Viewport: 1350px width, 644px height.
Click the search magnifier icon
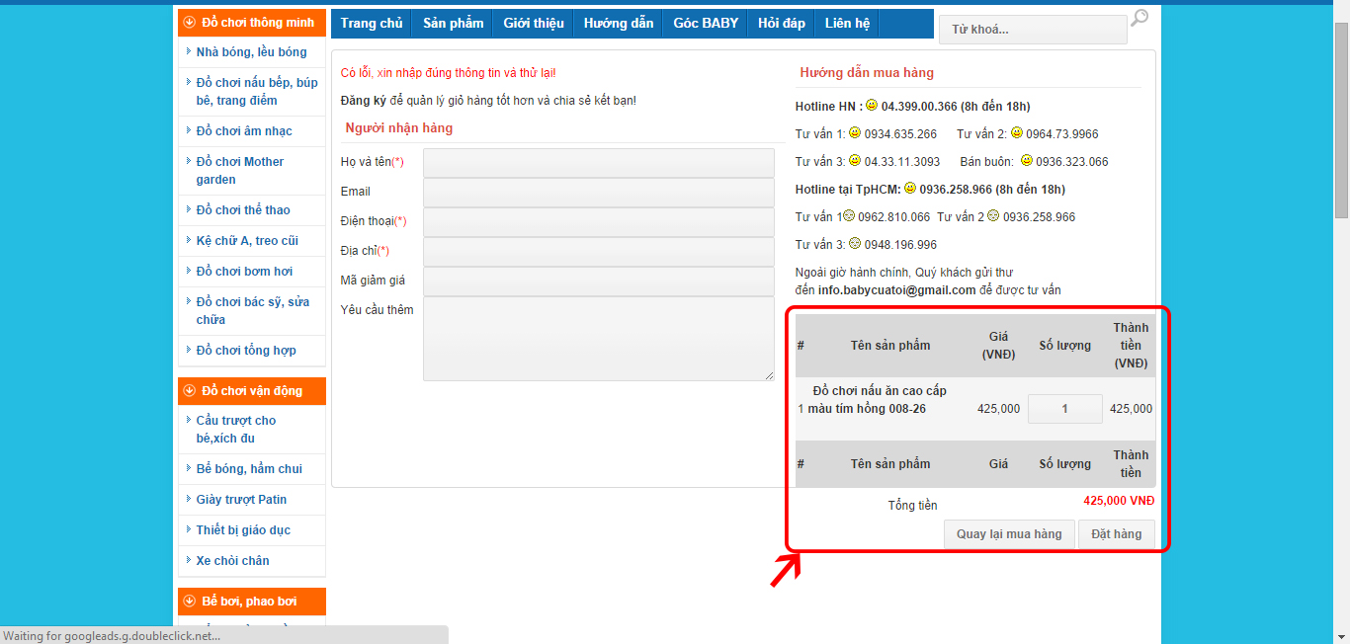[x=1139, y=18]
